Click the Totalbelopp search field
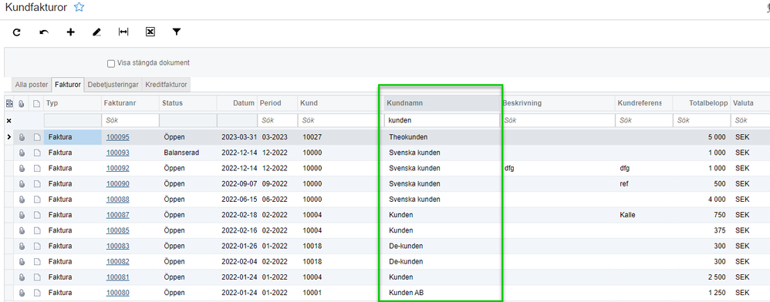Image resolution: width=770 pixels, height=302 pixels. (x=701, y=121)
